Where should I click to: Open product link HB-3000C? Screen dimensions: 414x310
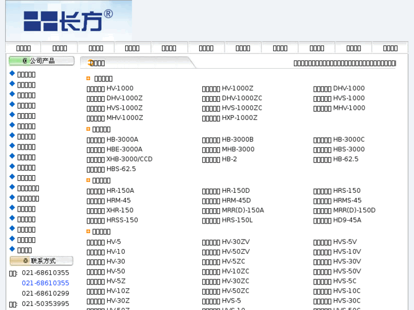339,139
